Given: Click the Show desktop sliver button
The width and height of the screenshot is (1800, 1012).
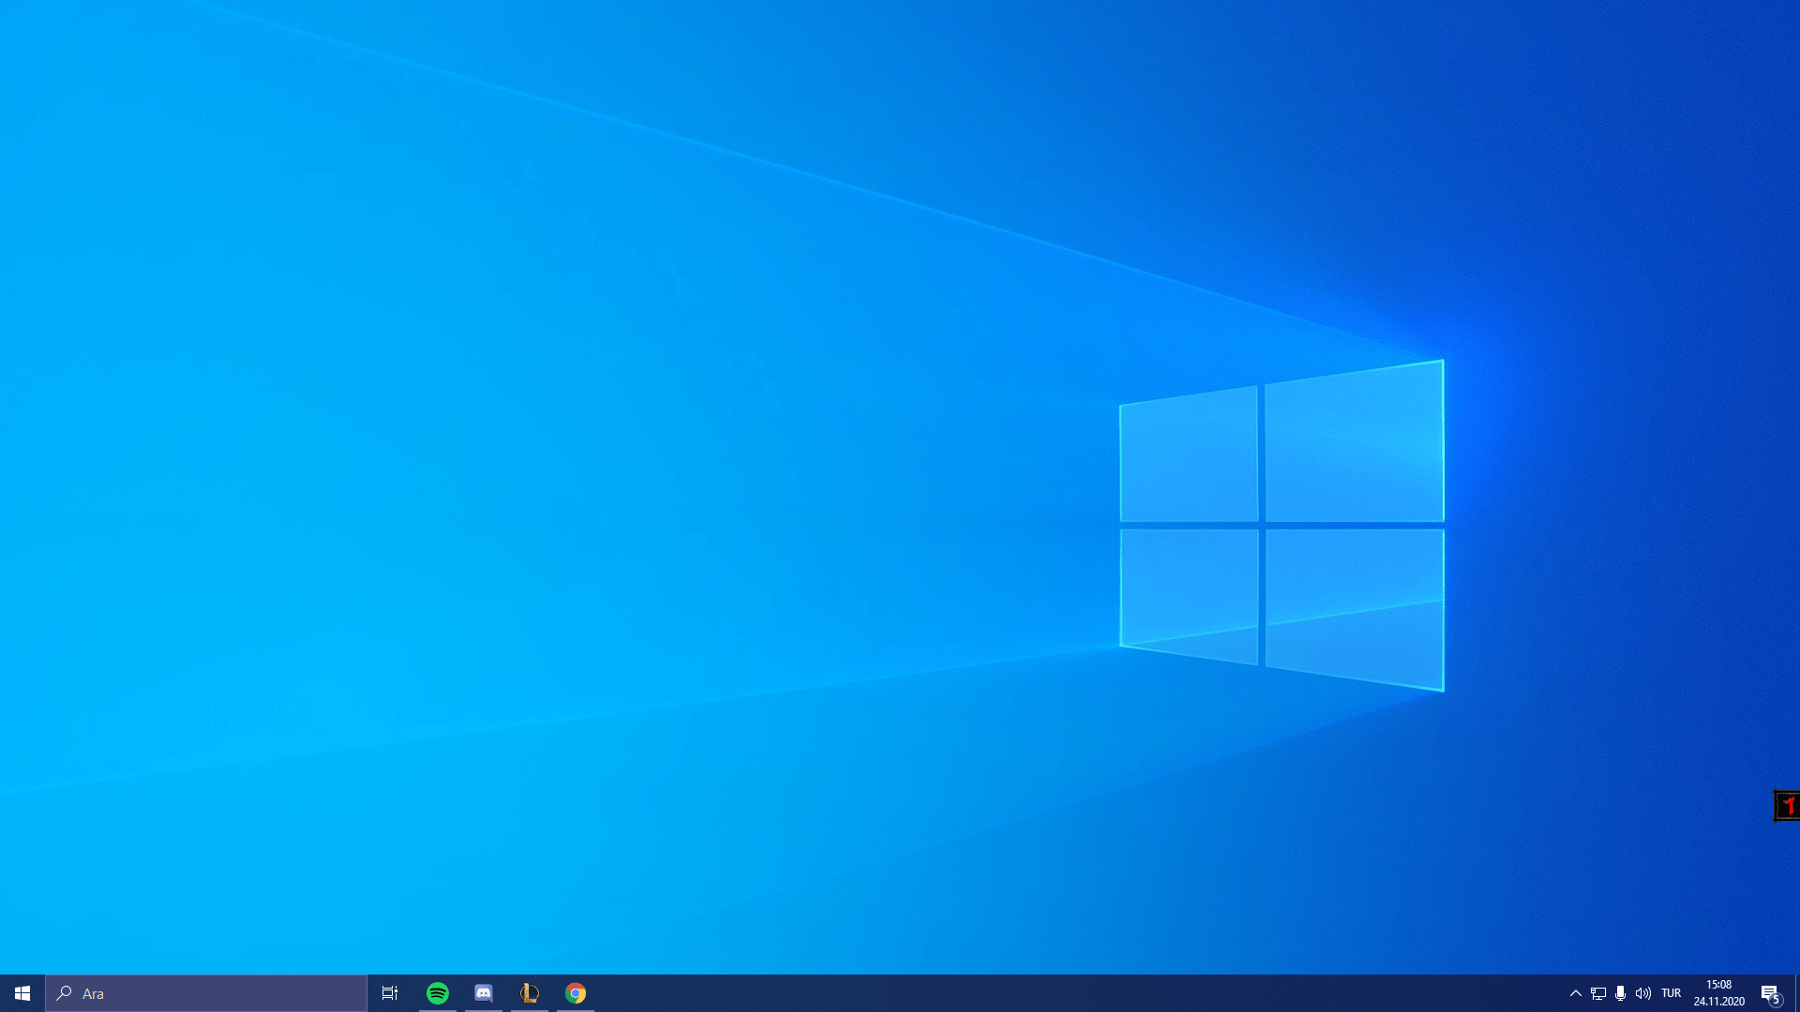Looking at the screenshot, I should pos(1797,993).
